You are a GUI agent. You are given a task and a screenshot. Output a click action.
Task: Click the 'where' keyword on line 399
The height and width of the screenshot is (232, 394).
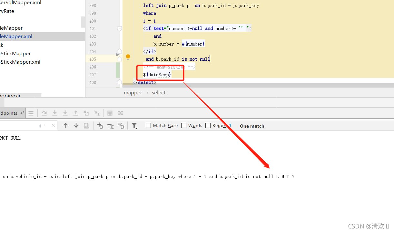150,13
